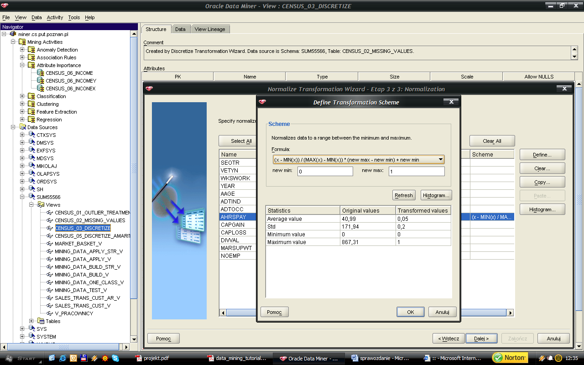Open the Tools menu
584x365 pixels.
[x=74, y=17]
